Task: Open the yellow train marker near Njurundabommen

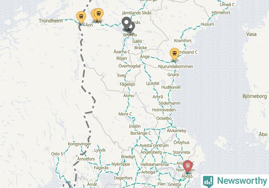Action: coord(174,54)
